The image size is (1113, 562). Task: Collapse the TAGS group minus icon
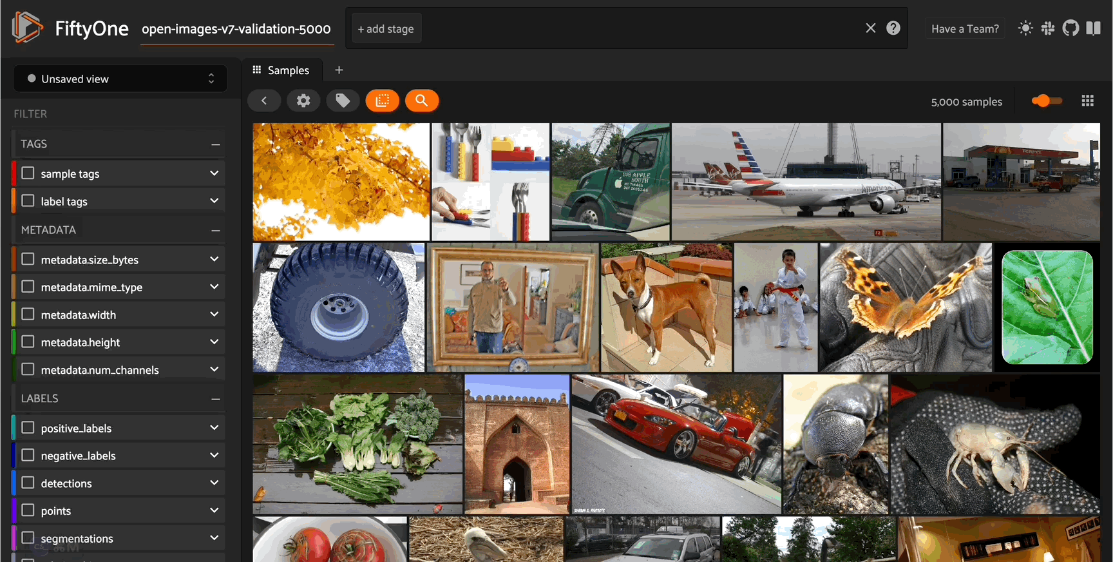(216, 144)
